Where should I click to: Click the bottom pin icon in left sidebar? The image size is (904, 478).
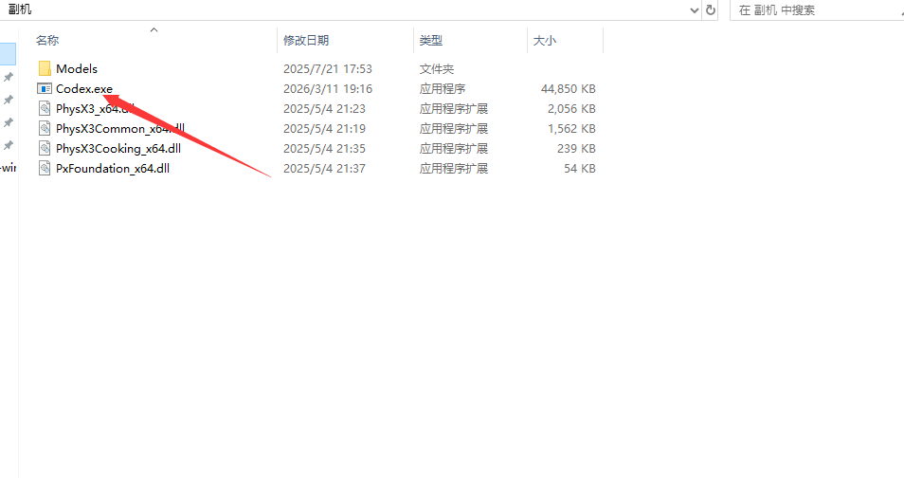(9, 145)
